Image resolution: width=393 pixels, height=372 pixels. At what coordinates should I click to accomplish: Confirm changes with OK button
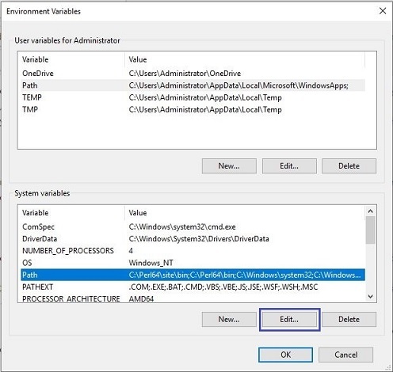tap(285, 355)
